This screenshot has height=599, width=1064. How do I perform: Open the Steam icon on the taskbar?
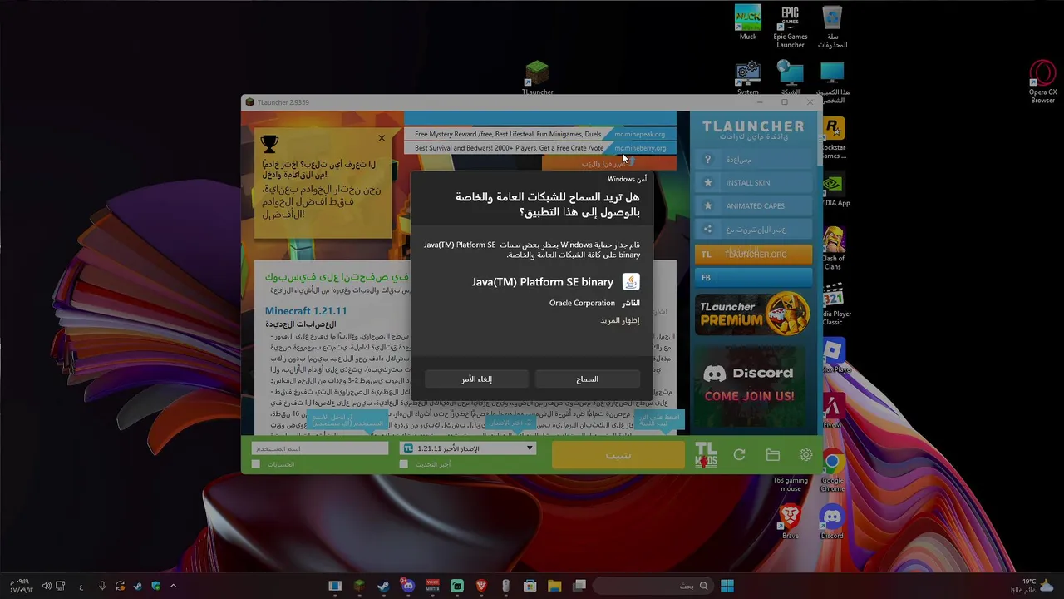383,586
